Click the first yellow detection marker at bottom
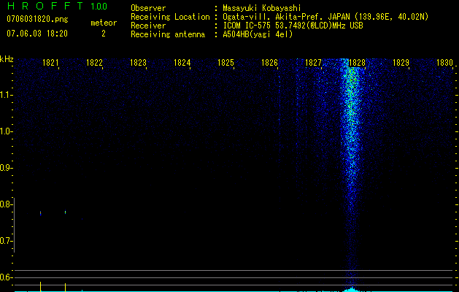Image resolution: width=459 pixels, height=292 pixels. click(40, 286)
